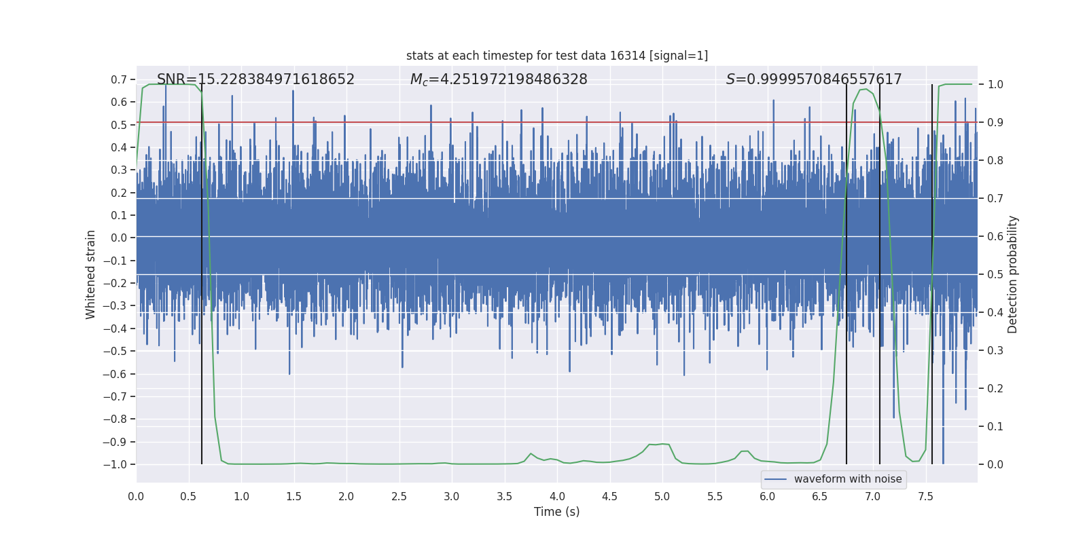Click the 'Time (s)' x-axis label

point(557,512)
